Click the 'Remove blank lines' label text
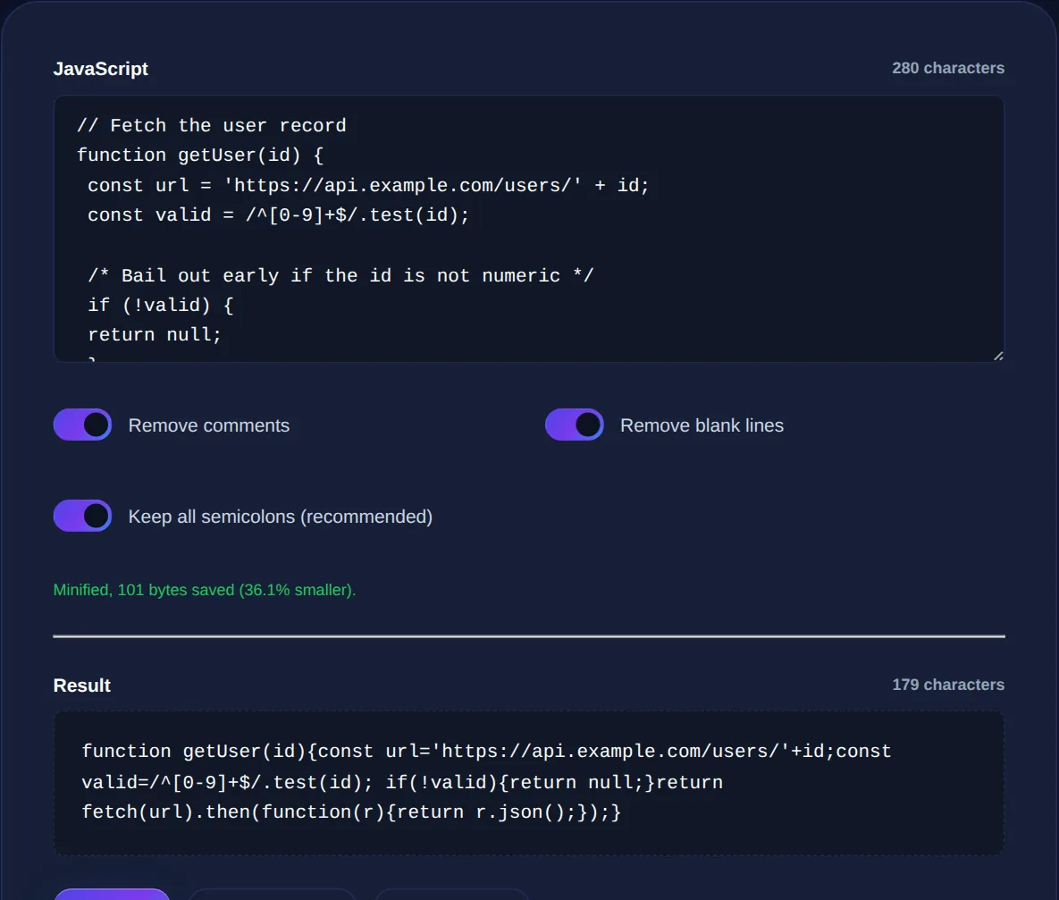This screenshot has height=900, width=1059. point(702,425)
